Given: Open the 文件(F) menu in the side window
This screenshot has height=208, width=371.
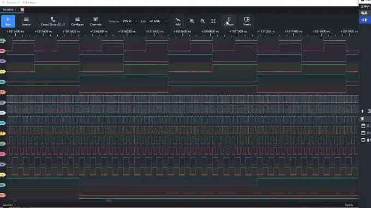Looking at the screenshot, I should pos(366,7).
